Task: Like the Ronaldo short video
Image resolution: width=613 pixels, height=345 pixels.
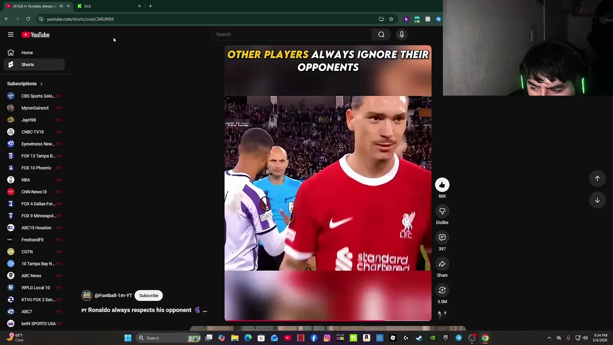Action: tap(442, 184)
